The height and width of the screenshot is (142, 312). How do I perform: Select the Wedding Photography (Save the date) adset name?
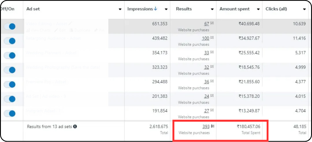(63, 67)
